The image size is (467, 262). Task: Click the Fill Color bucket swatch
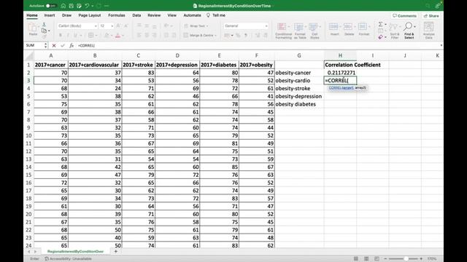107,36
